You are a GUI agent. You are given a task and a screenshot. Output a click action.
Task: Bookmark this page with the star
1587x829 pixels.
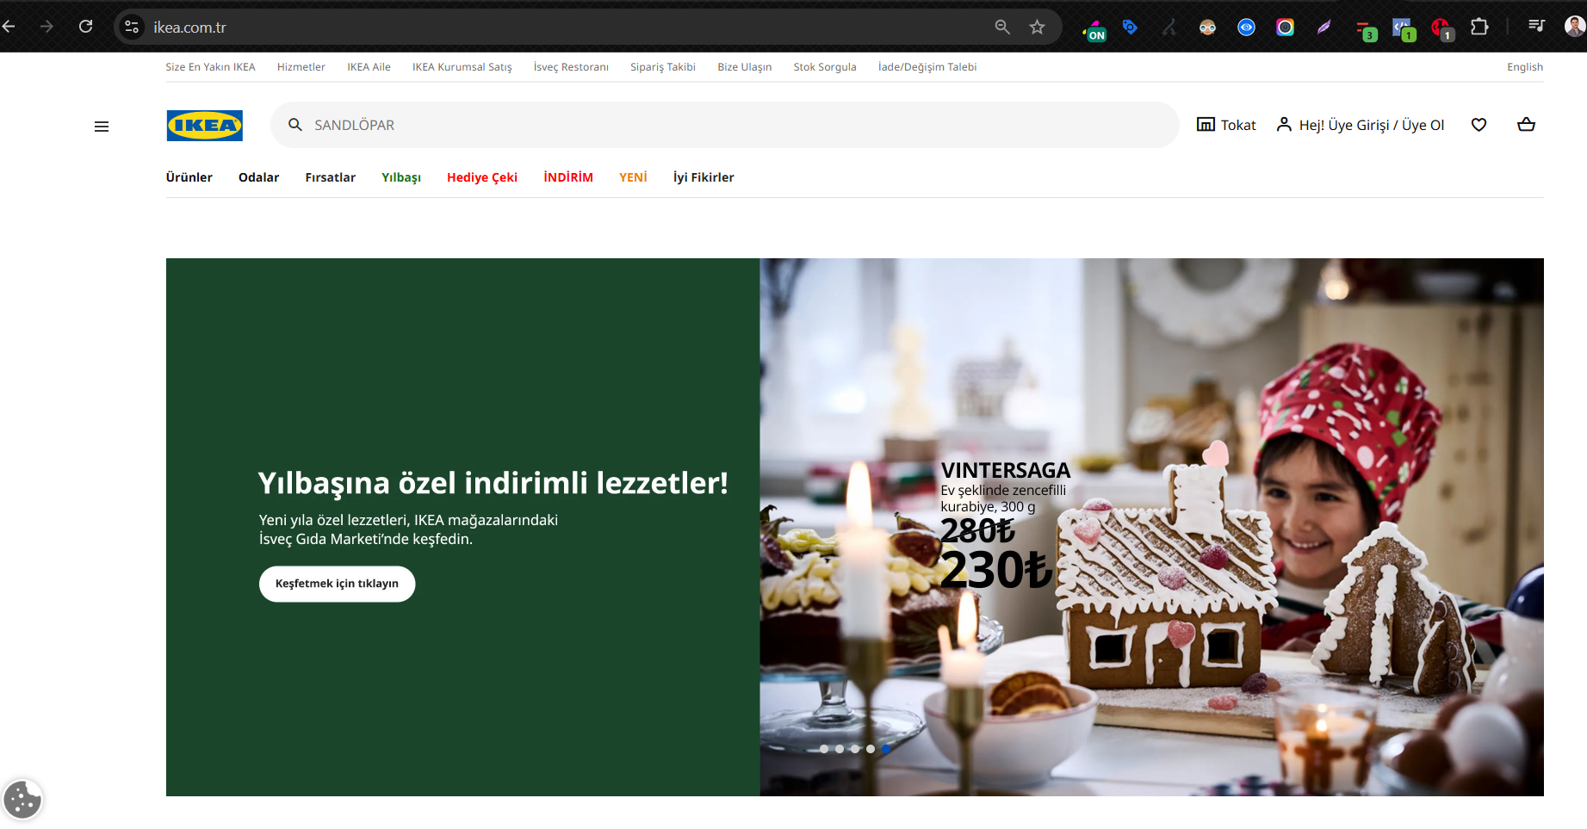(1037, 27)
